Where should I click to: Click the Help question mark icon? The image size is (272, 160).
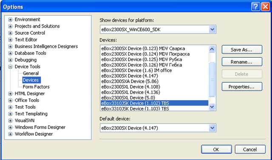[x=255, y=7]
